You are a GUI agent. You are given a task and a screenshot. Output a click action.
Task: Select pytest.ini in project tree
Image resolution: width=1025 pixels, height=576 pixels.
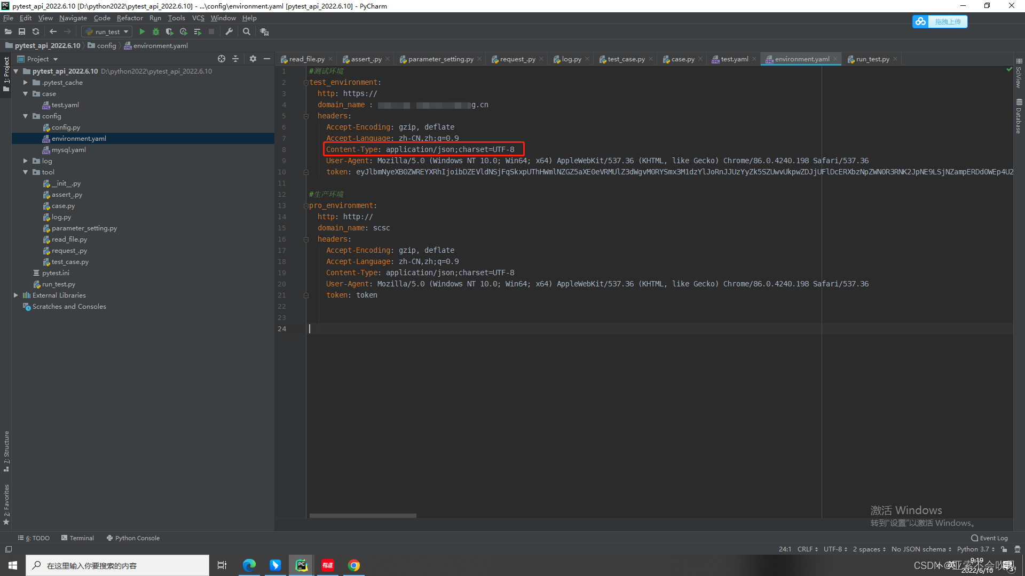click(x=56, y=273)
